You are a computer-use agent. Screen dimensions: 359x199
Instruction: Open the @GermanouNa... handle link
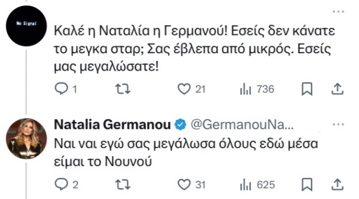pyautogui.click(x=242, y=125)
